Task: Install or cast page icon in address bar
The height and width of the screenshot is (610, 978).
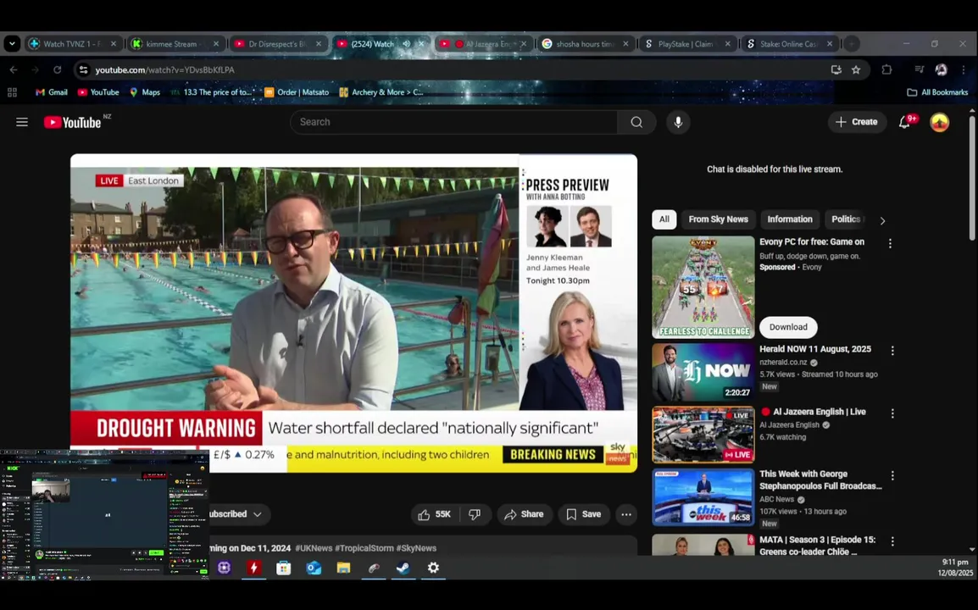Action: pos(836,69)
